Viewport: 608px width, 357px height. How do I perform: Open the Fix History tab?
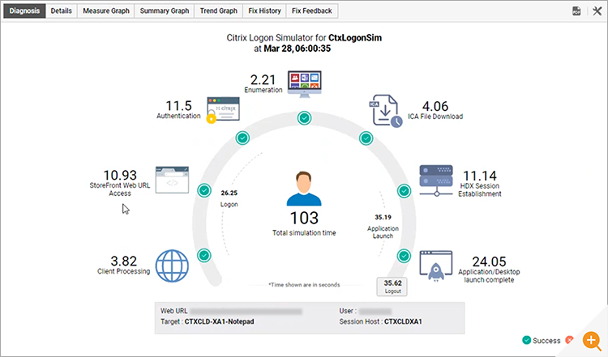(x=264, y=11)
